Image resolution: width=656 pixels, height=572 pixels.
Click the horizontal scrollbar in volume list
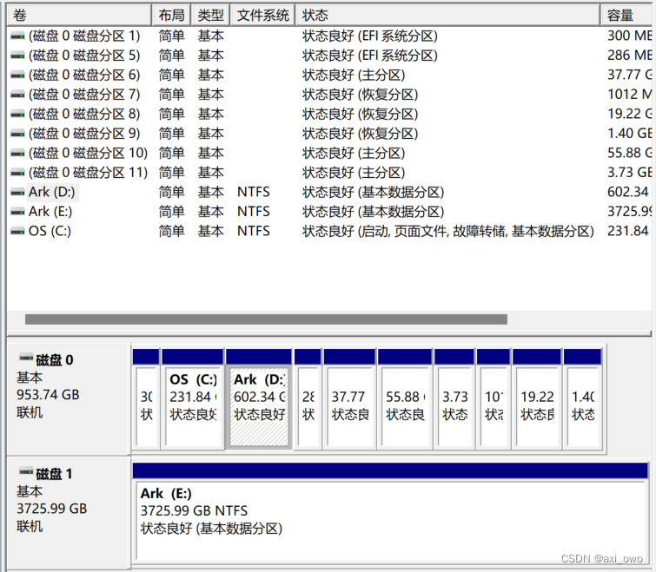click(x=266, y=319)
